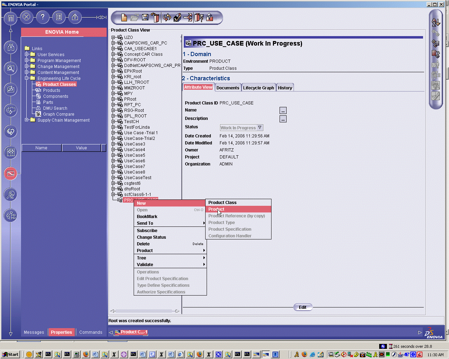Click the round export arrow icon
Screen dimensions: 449x359
click(75, 17)
